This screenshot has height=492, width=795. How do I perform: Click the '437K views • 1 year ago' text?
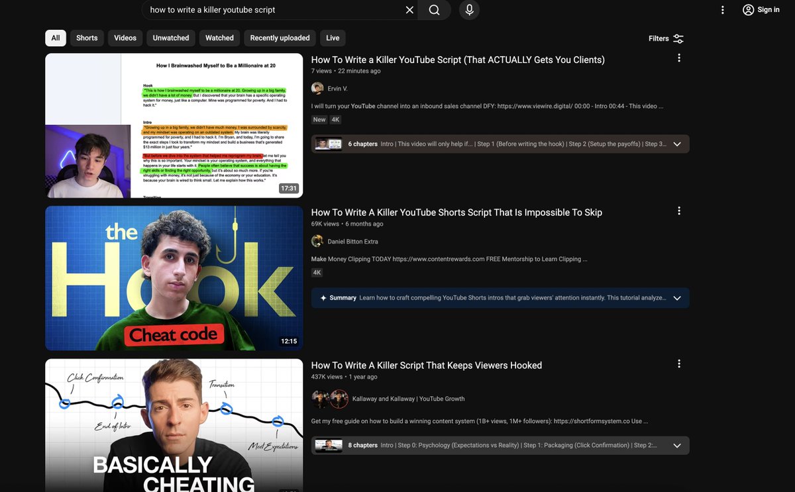(344, 377)
